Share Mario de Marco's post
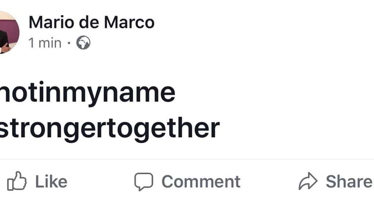Screen dimensions: 374x199 pyautogui.click(x=335, y=181)
